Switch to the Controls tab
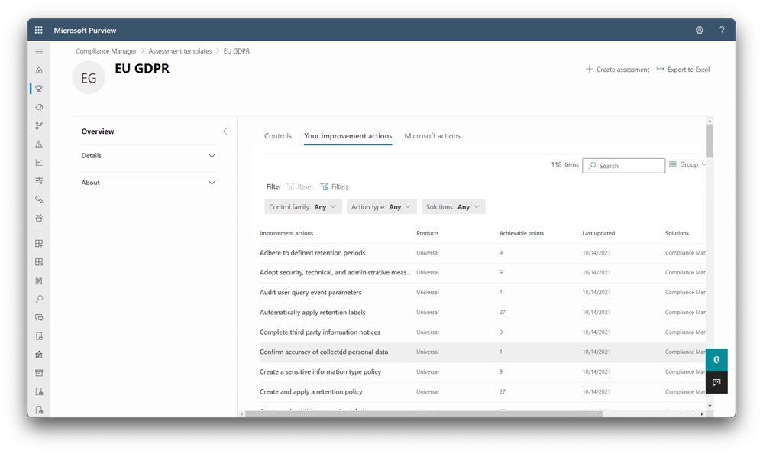 (278, 136)
